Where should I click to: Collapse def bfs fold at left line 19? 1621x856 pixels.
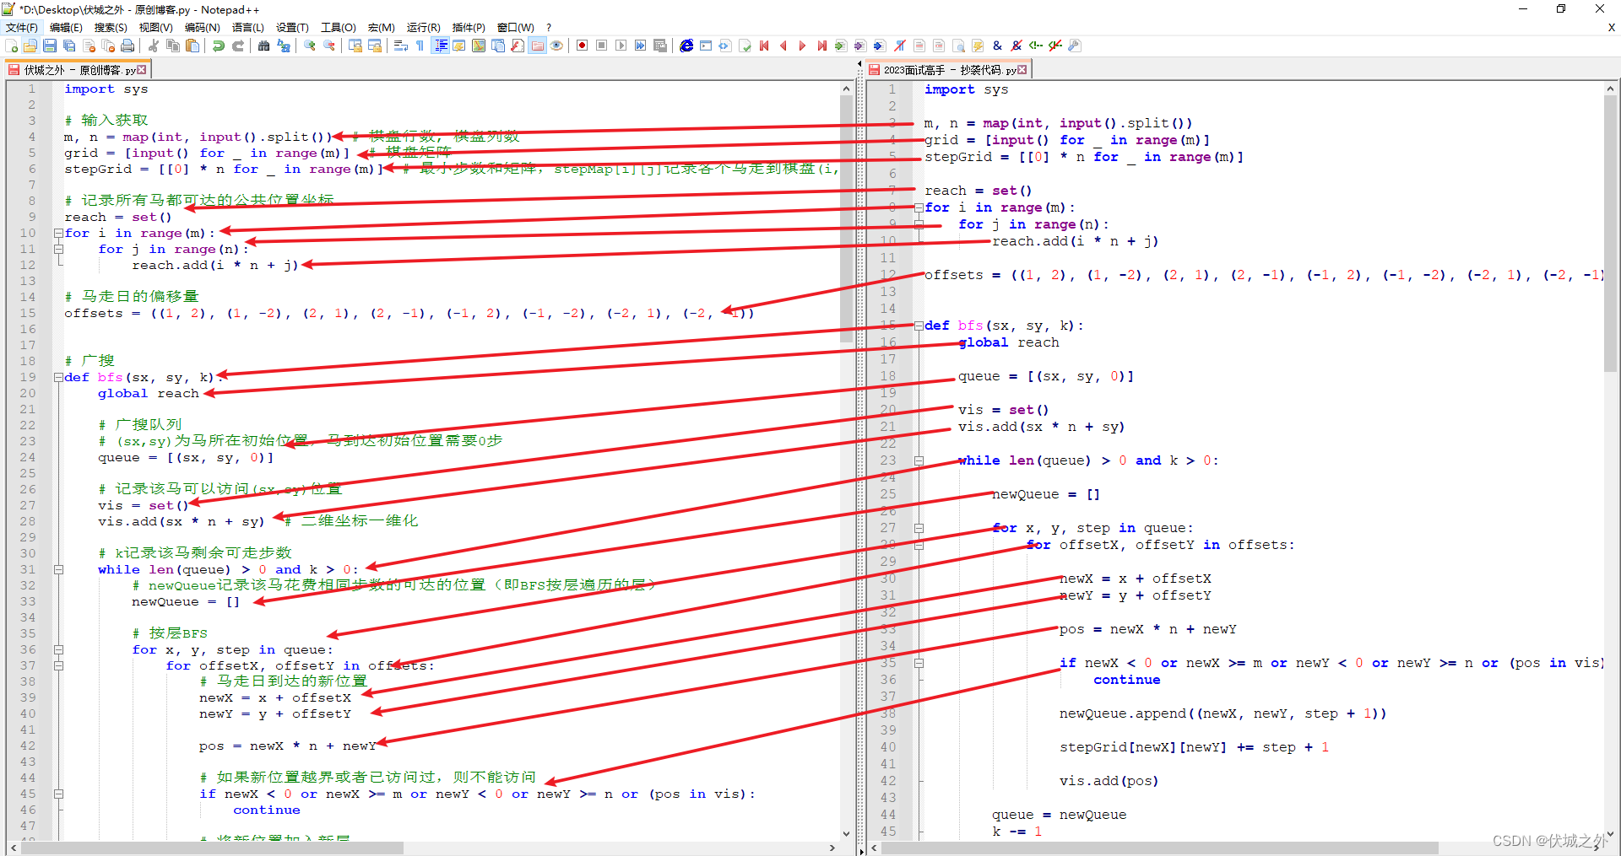58,377
